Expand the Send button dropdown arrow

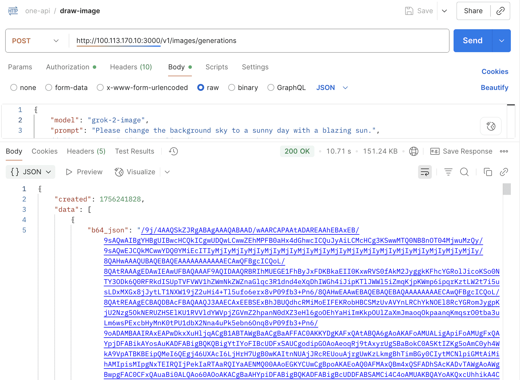(502, 41)
